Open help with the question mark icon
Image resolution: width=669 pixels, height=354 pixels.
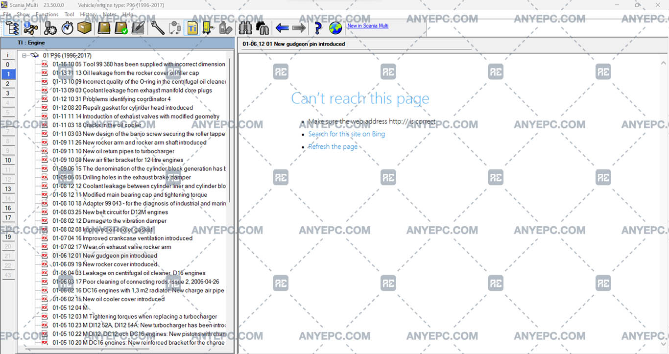[x=318, y=28]
